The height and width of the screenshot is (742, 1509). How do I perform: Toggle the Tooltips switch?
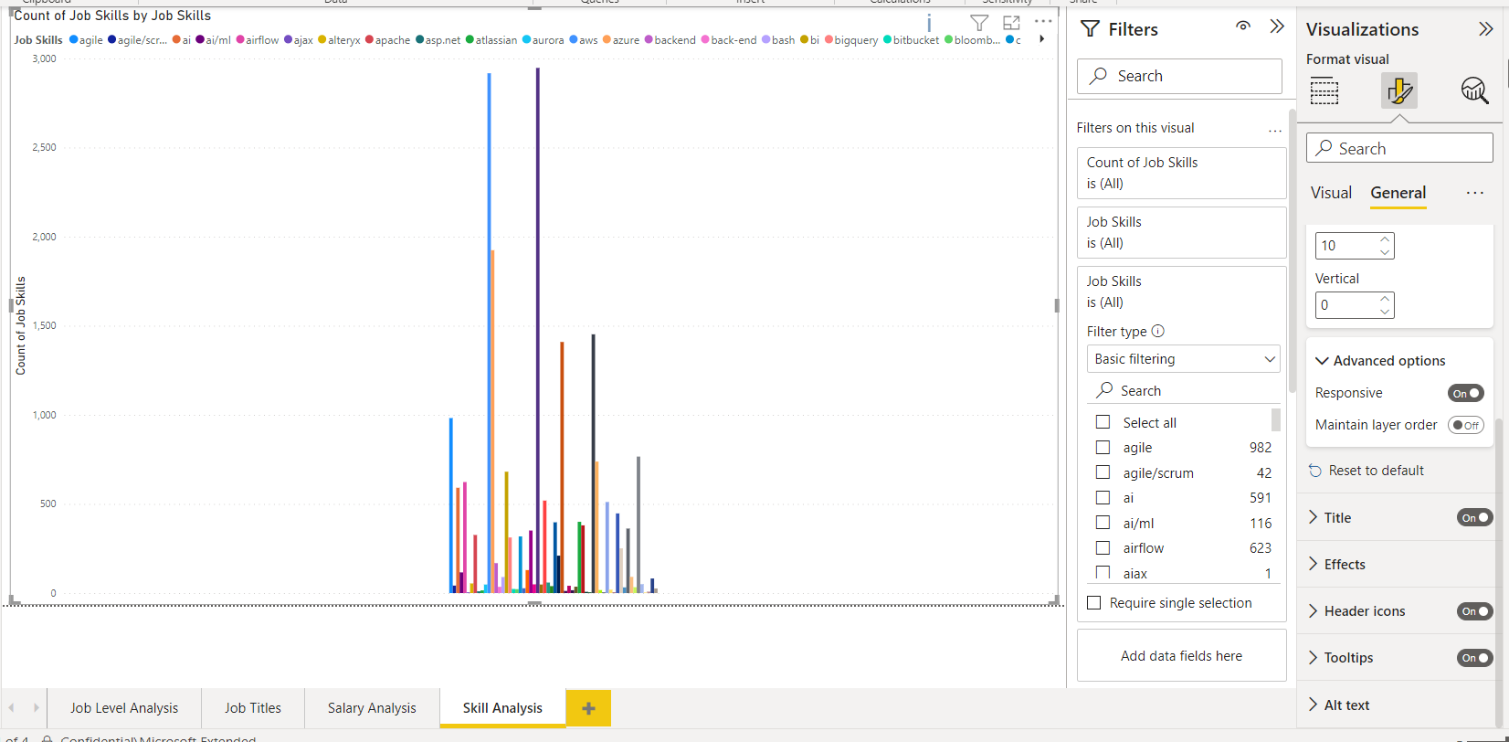pos(1474,658)
